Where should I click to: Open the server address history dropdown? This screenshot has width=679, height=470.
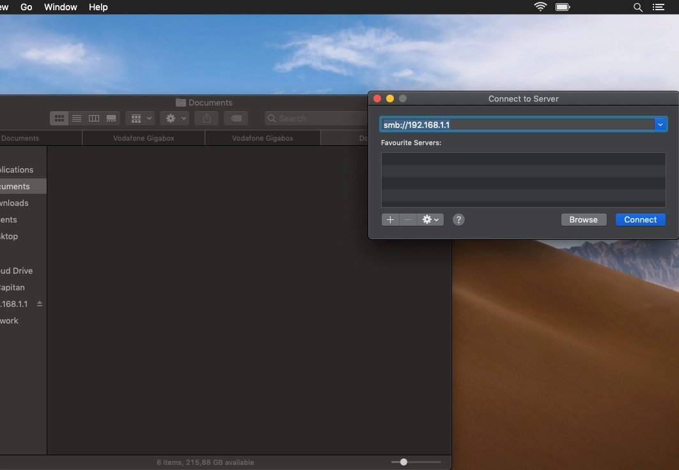[660, 124]
